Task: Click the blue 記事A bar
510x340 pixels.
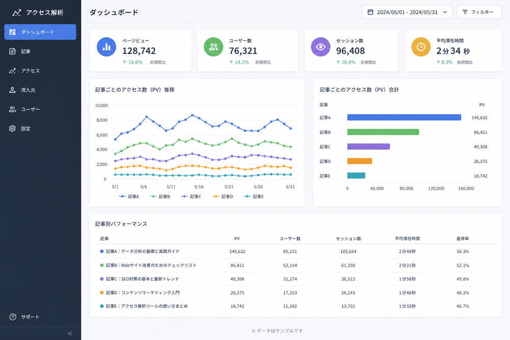Action: (404, 117)
